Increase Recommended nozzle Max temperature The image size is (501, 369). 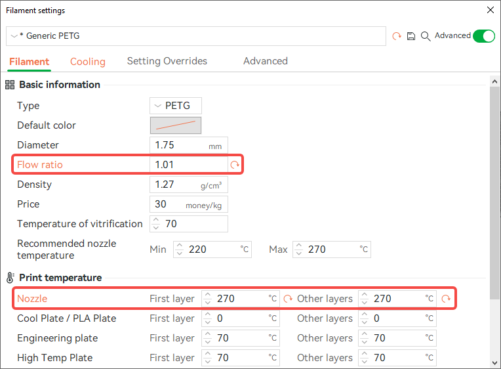[299, 246]
